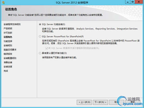Click 磁盘空间要求 step in sidebar

coord(10,50)
